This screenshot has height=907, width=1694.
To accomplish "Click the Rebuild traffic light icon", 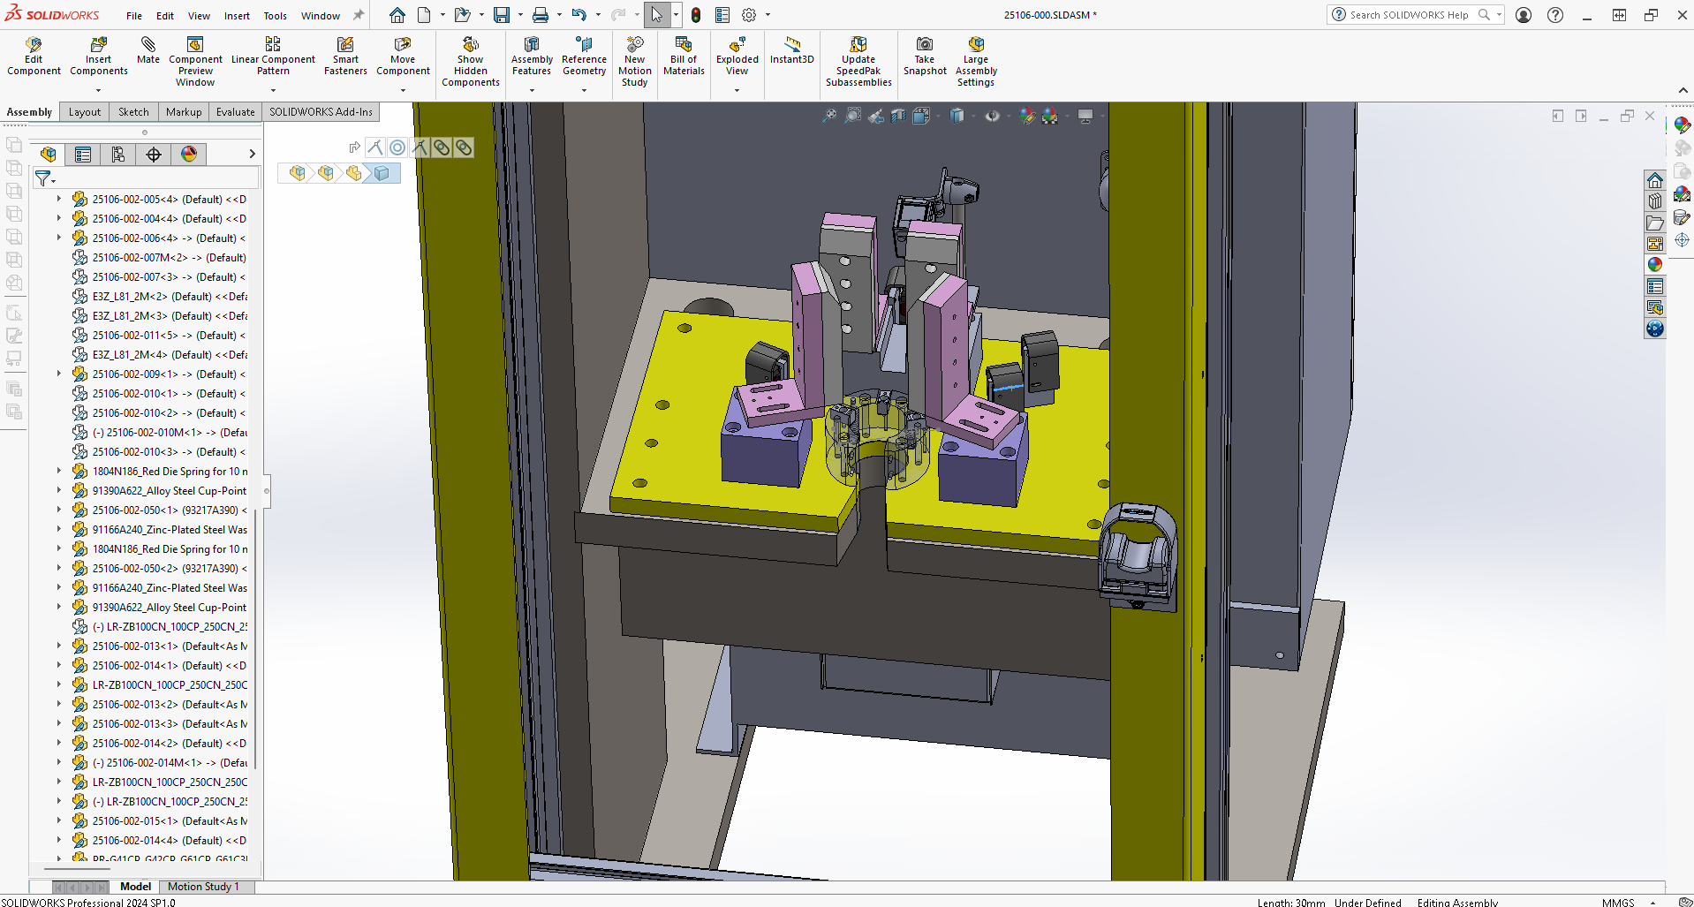I will point(696,15).
